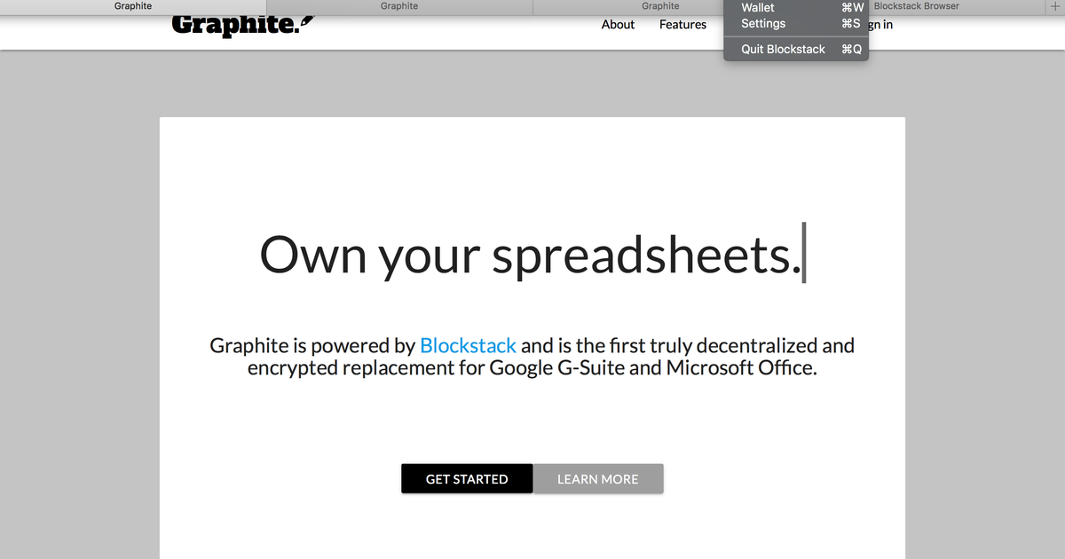Viewport: 1065px width, 559px height.
Task: Click the text 'encrypted replacement for Google G-Suite'
Action: tap(436, 367)
